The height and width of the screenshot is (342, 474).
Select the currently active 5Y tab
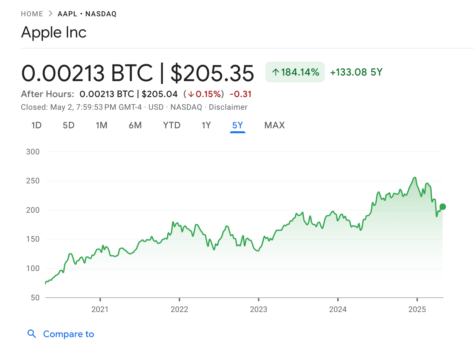[237, 125]
